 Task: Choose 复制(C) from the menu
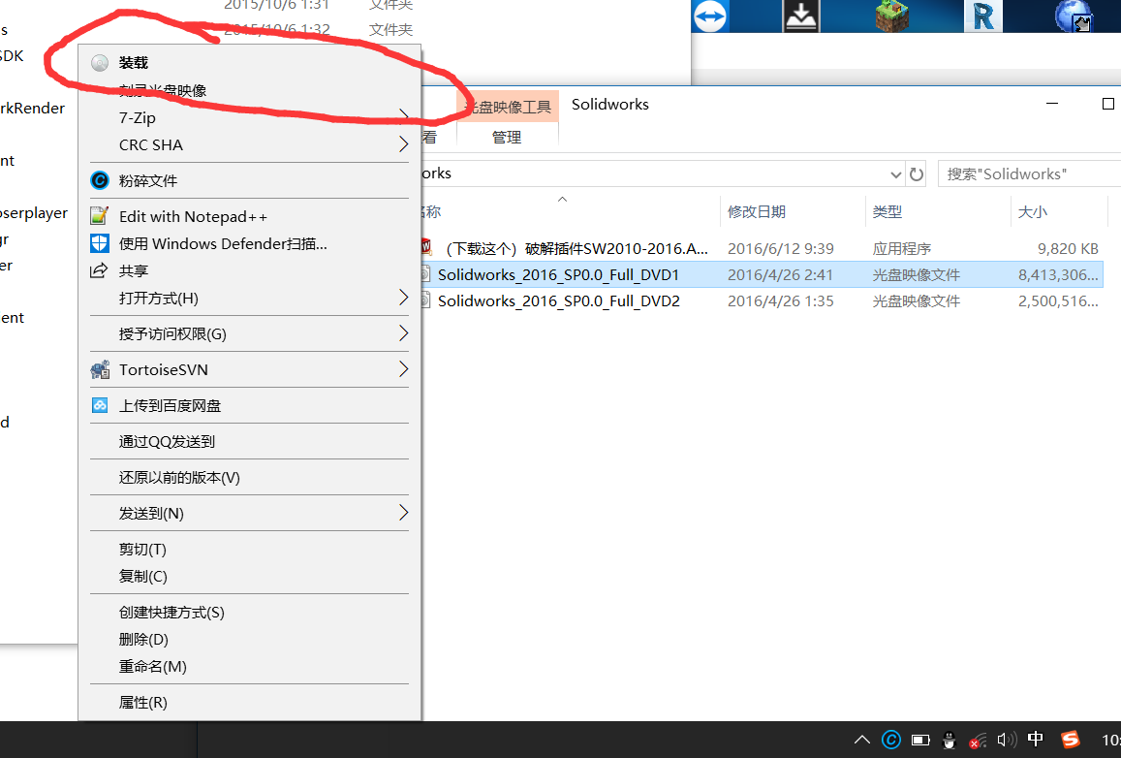click(x=250, y=576)
